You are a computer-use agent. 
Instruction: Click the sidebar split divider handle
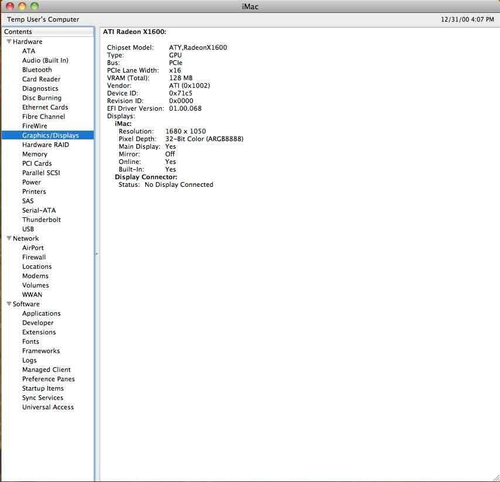[97, 254]
